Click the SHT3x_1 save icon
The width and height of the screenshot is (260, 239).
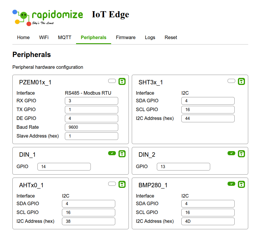[241, 81]
